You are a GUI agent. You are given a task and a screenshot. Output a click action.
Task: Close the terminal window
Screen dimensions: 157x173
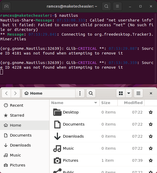[x=151, y=6]
